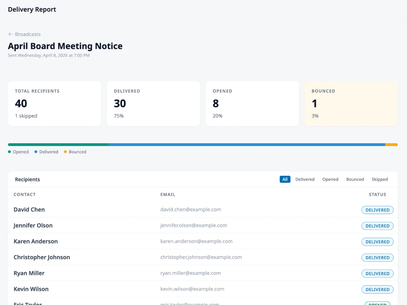The height and width of the screenshot is (305, 407).
Task: Click the 20% opened percentage
Action: click(217, 116)
